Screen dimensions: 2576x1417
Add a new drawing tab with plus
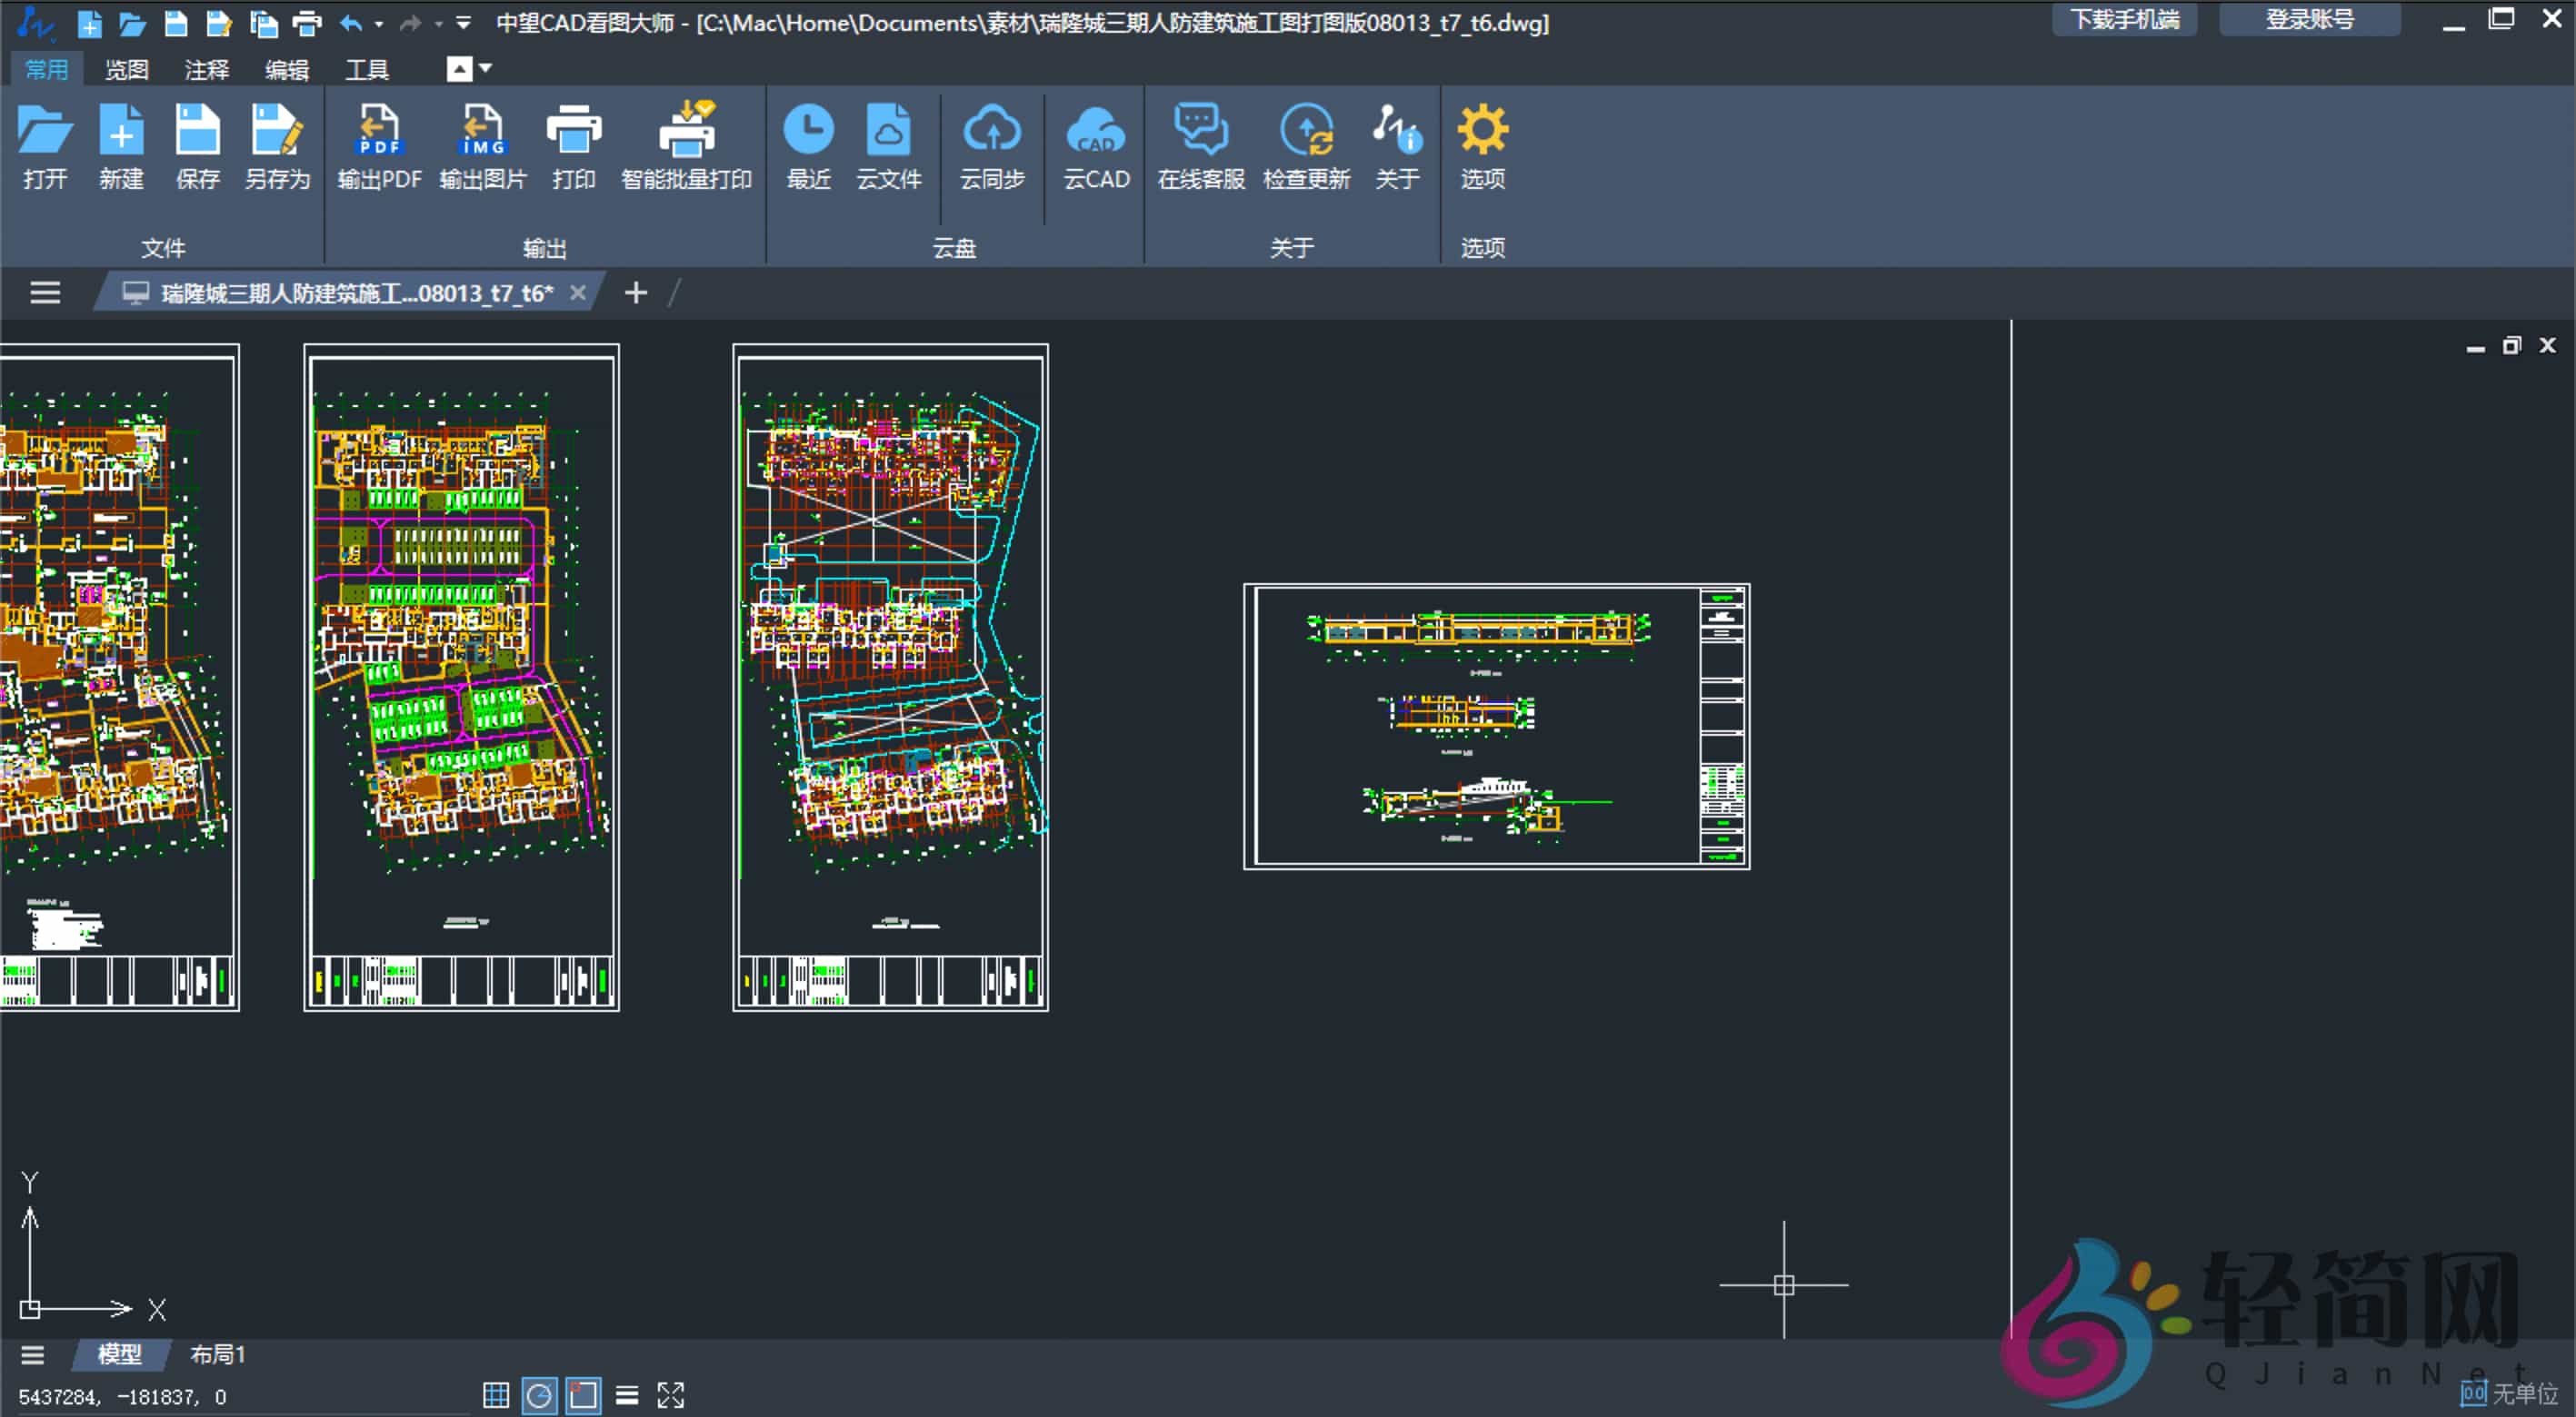point(636,292)
